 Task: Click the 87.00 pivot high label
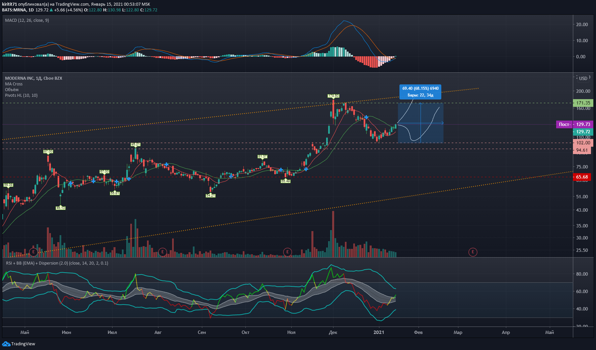click(48, 151)
